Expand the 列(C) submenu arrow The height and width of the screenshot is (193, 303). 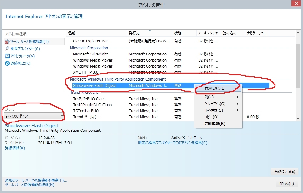pos(238,97)
